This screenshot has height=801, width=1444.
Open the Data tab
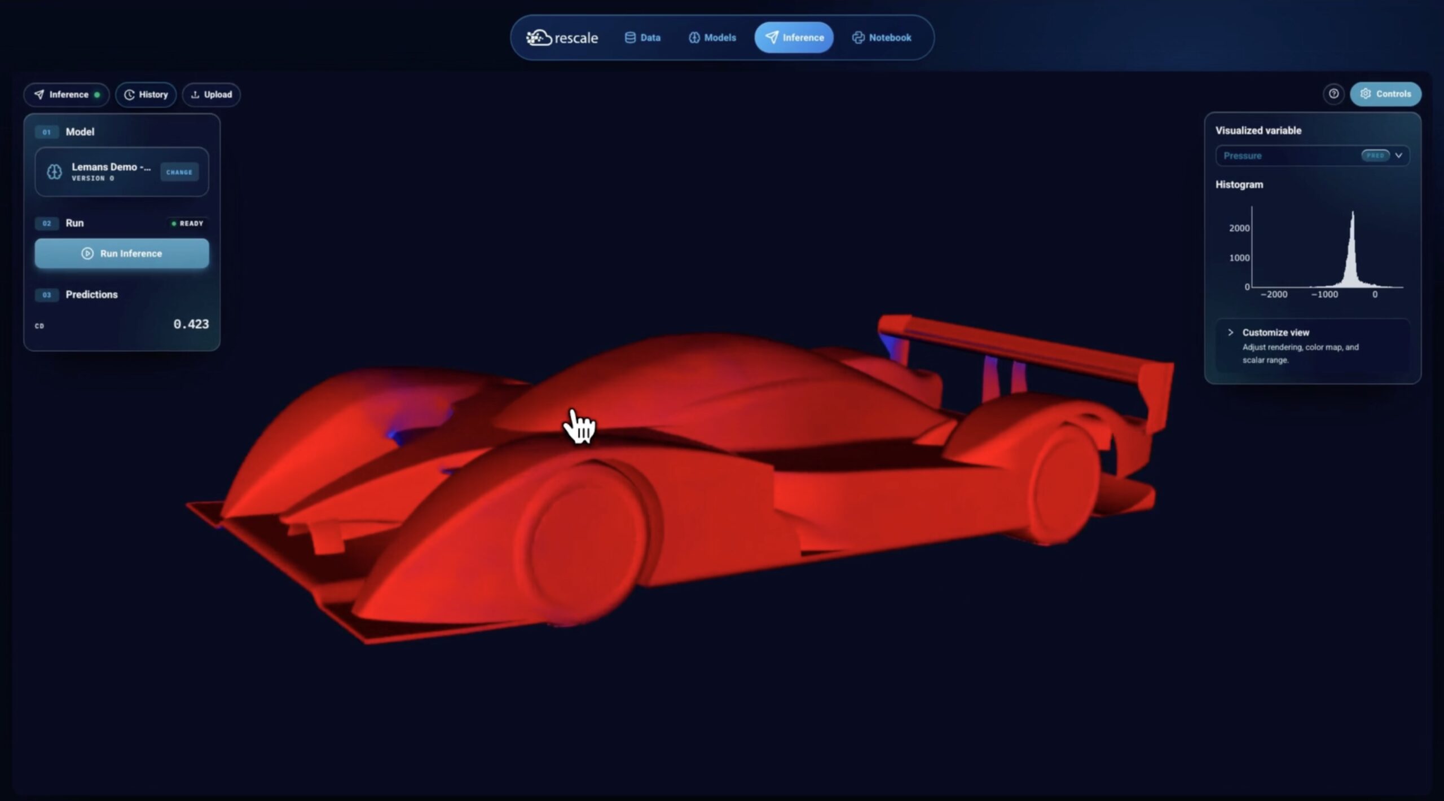coord(642,38)
